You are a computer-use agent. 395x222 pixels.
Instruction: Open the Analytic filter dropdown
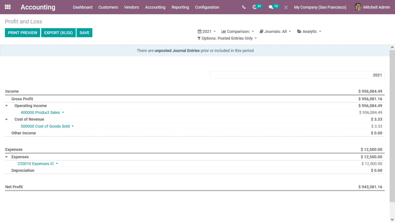click(x=309, y=31)
